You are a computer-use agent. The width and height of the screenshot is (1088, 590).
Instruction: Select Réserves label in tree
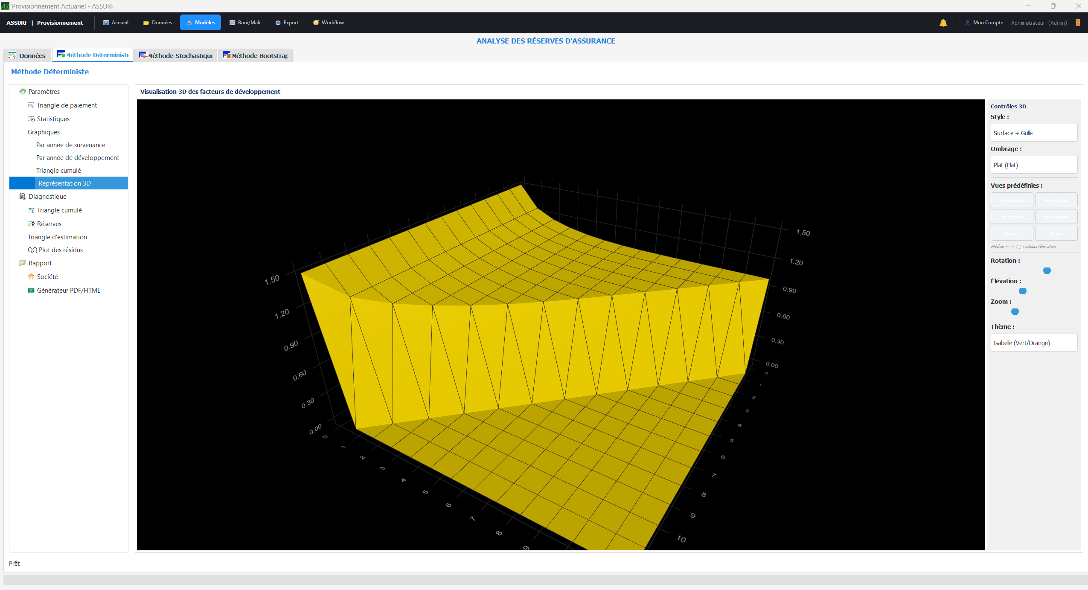pos(49,224)
